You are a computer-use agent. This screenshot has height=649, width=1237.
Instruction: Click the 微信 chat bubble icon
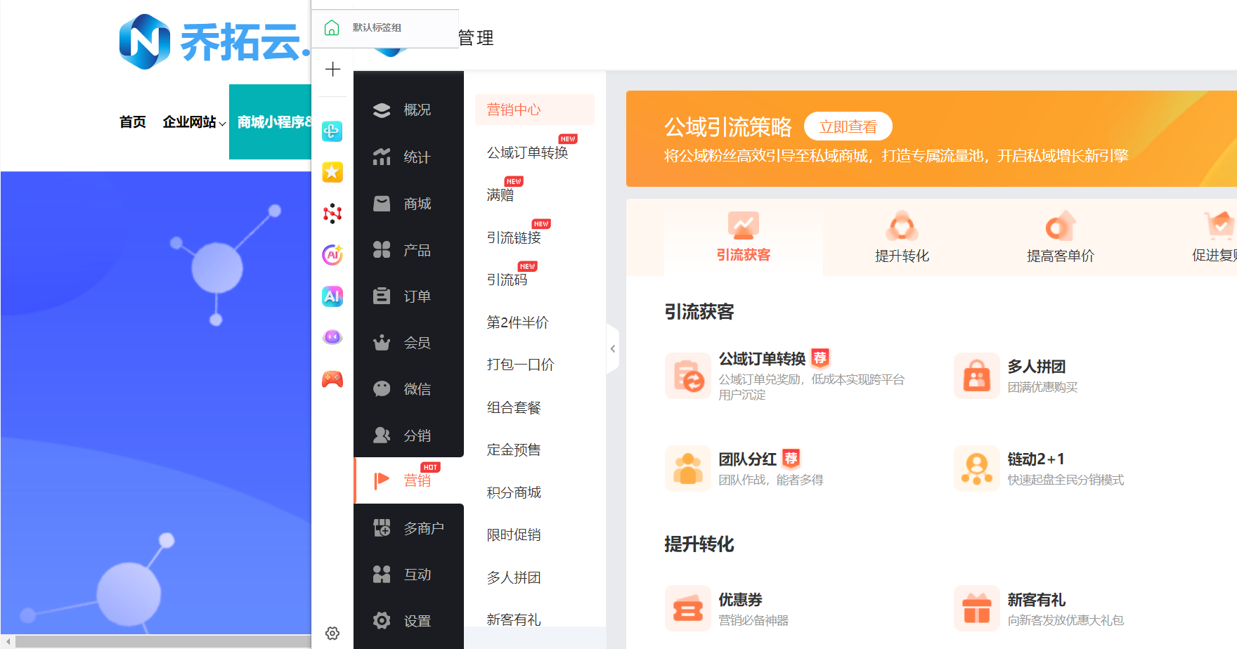click(x=382, y=389)
